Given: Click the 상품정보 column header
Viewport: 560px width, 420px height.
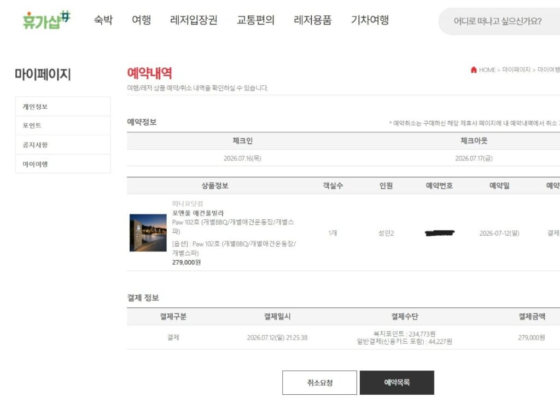Looking at the screenshot, I should tap(215, 186).
